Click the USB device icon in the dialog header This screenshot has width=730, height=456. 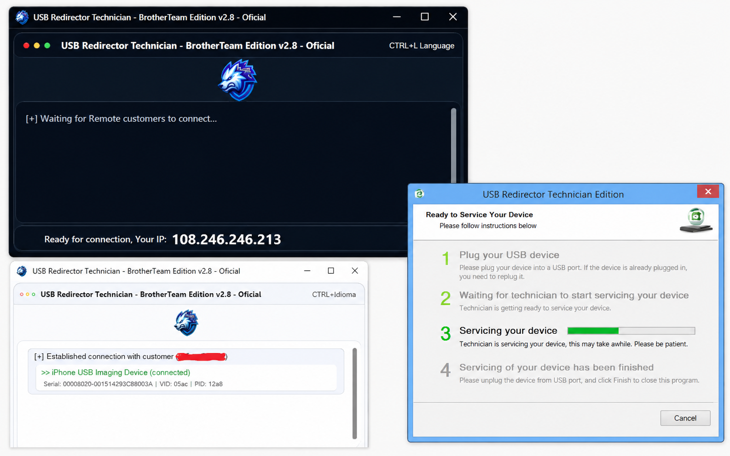[696, 220]
